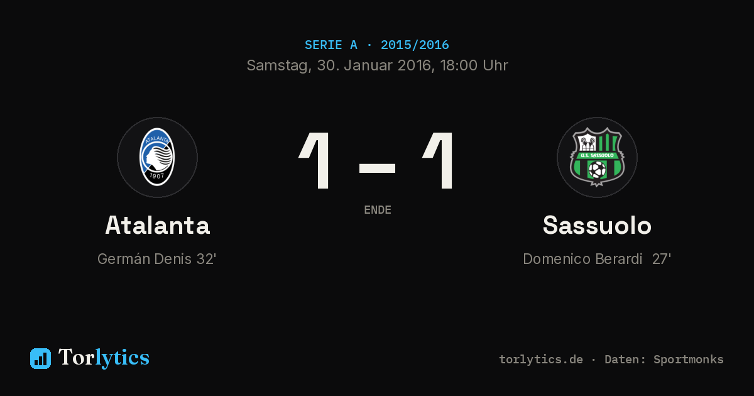Click the Atalanta club crest
The width and height of the screenshot is (754, 396).
pyautogui.click(x=157, y=157)
